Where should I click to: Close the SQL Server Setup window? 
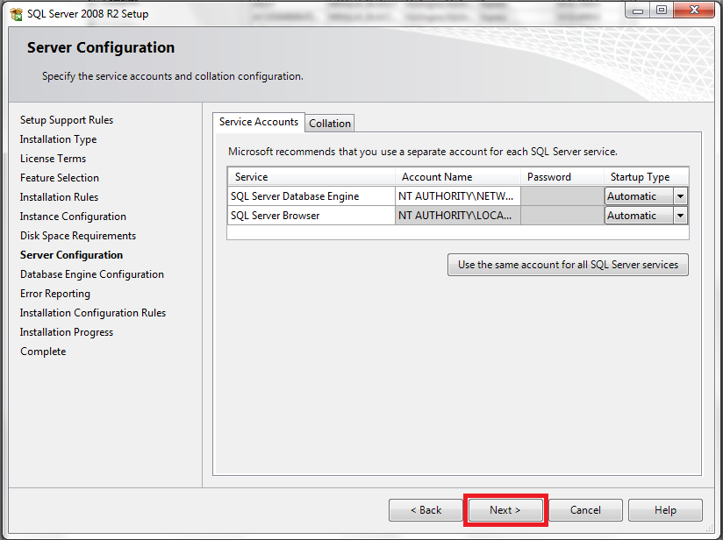(694, 11)
